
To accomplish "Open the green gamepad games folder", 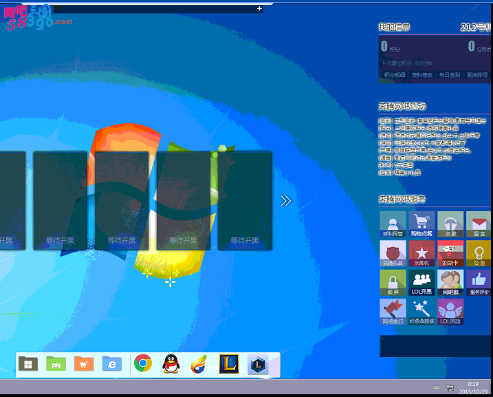I will point(56,364).
